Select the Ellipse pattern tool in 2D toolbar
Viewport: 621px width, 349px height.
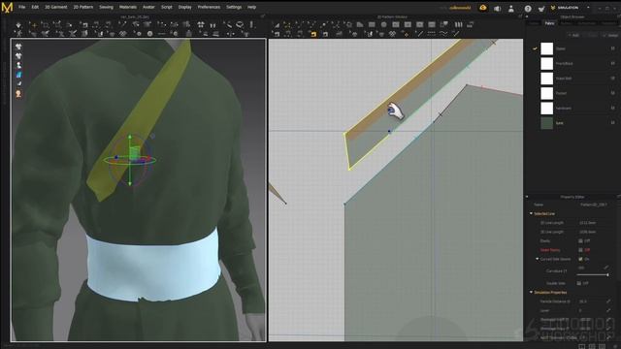coord(383,24)
